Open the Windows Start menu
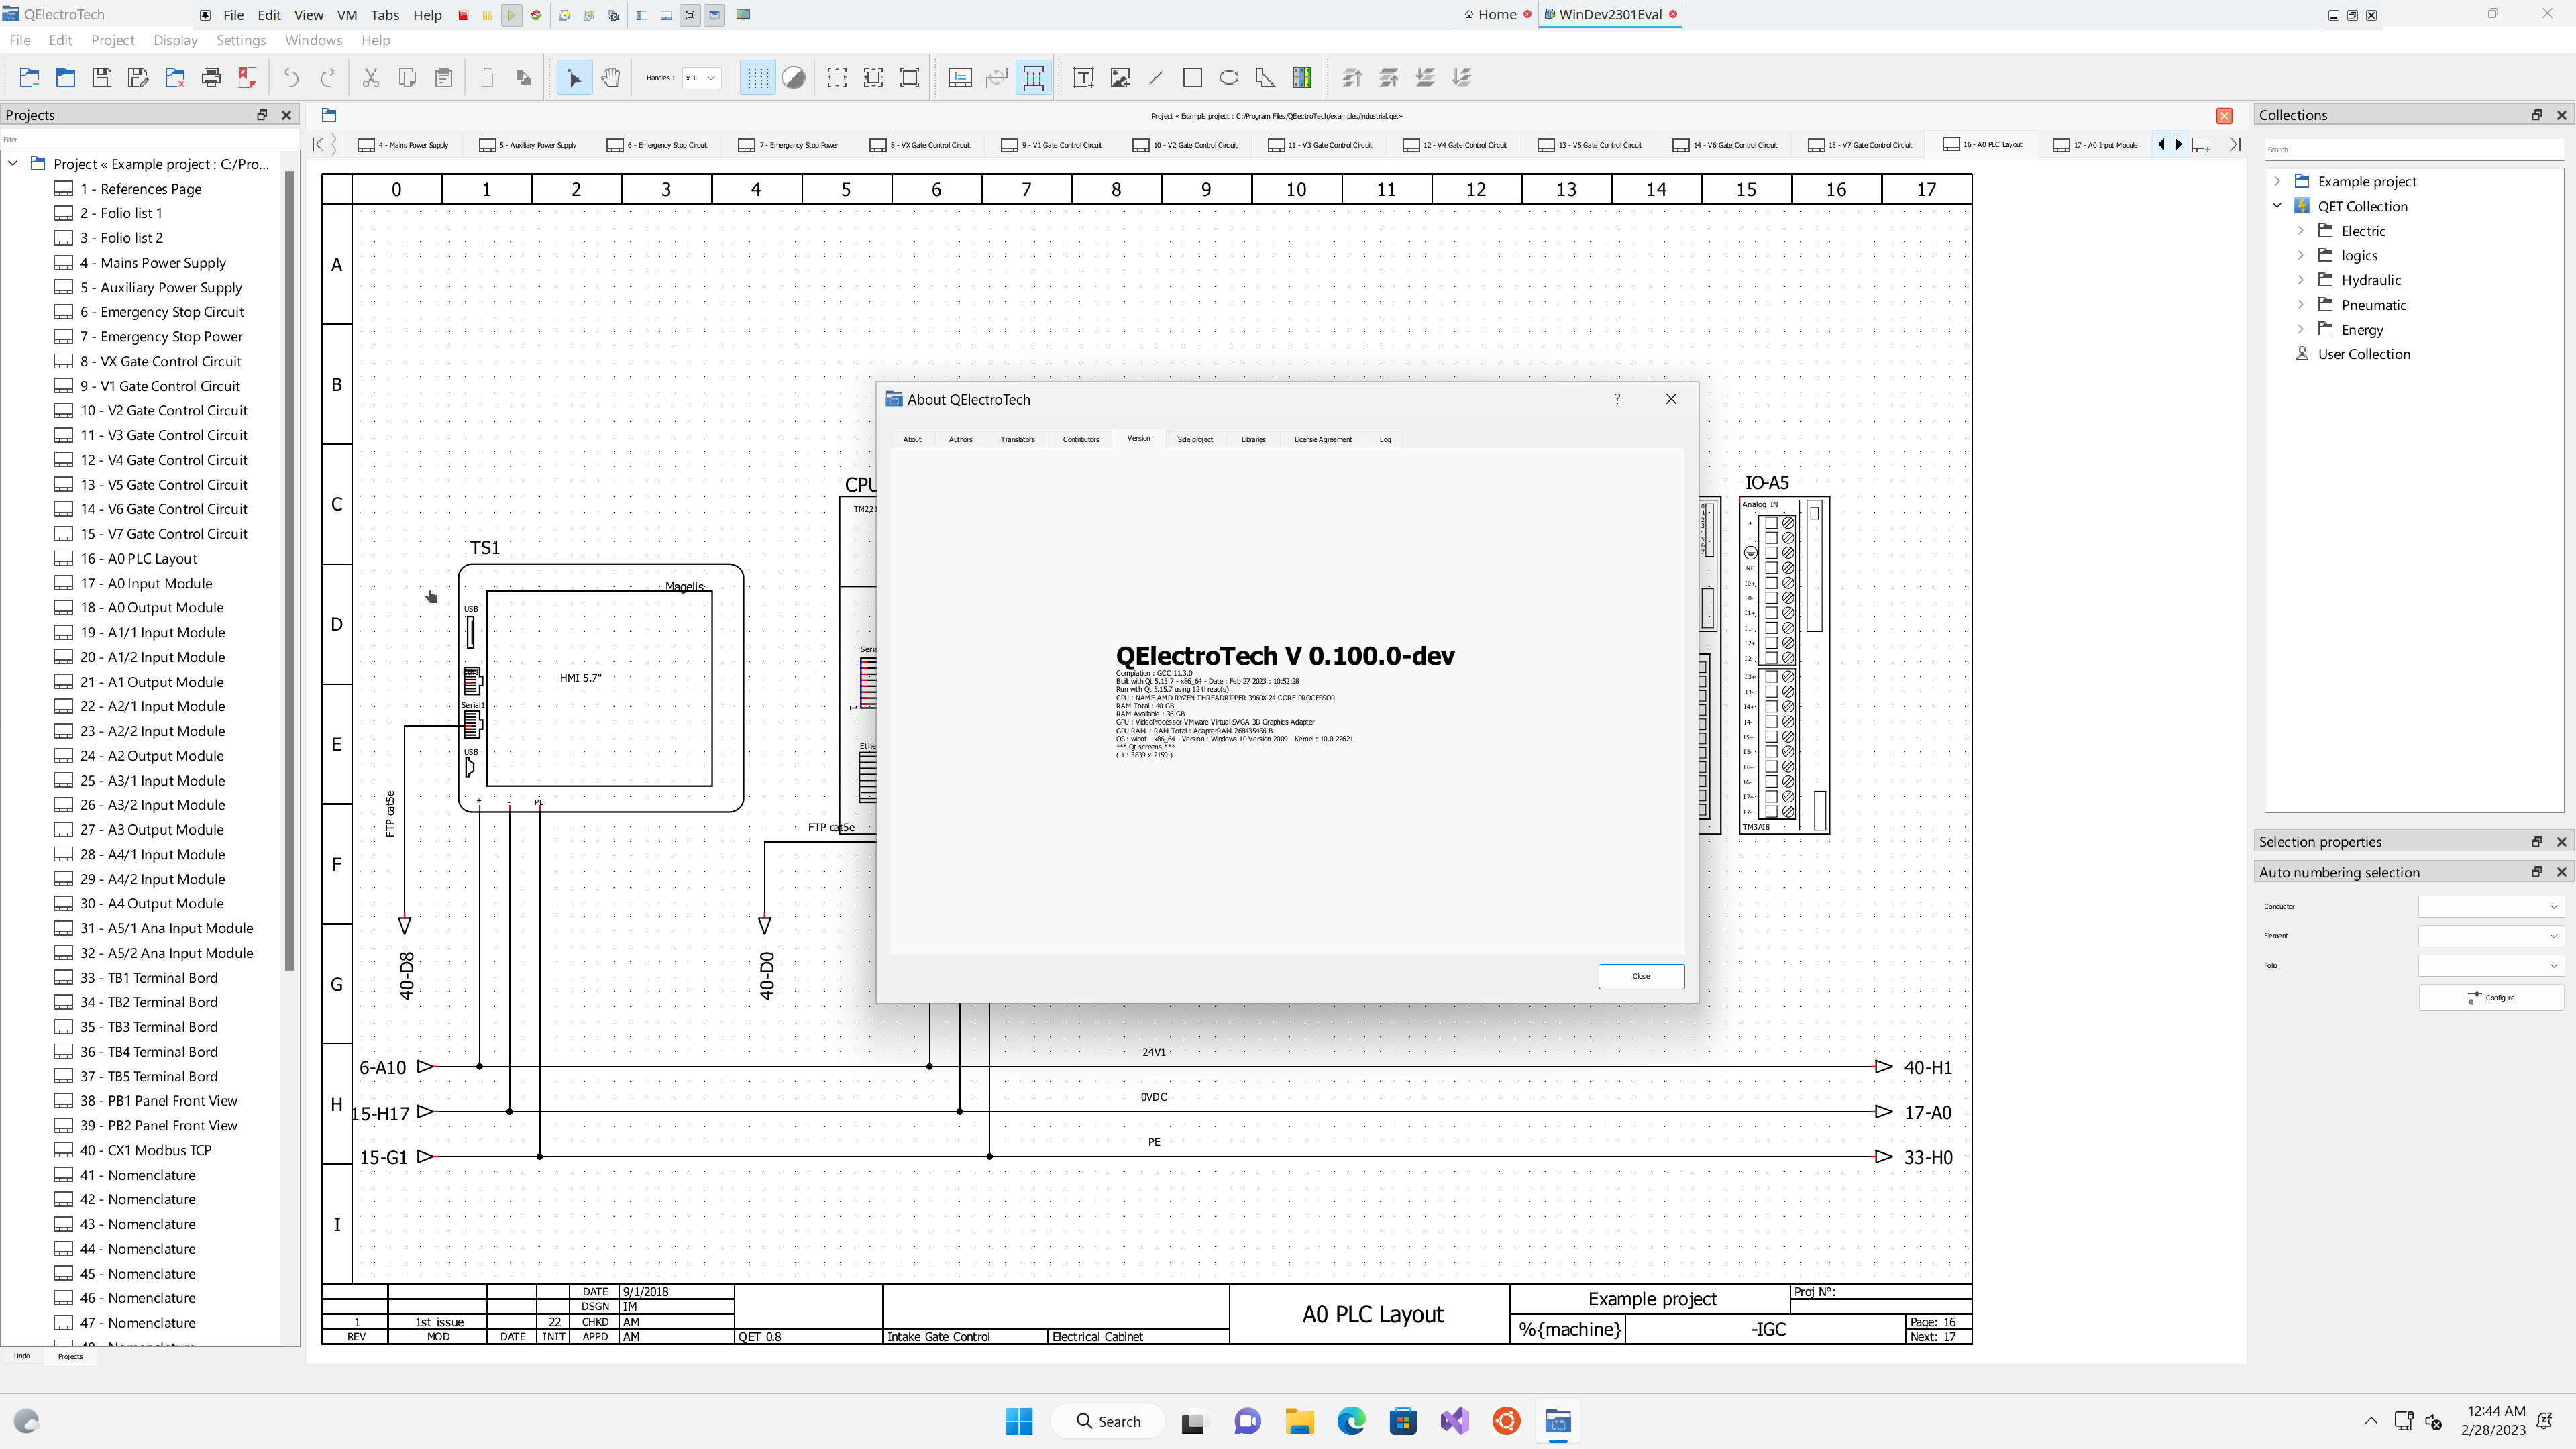Image resolution: width=2576 pixels, height=1449 pixels. click(x=1019, y=1421)
